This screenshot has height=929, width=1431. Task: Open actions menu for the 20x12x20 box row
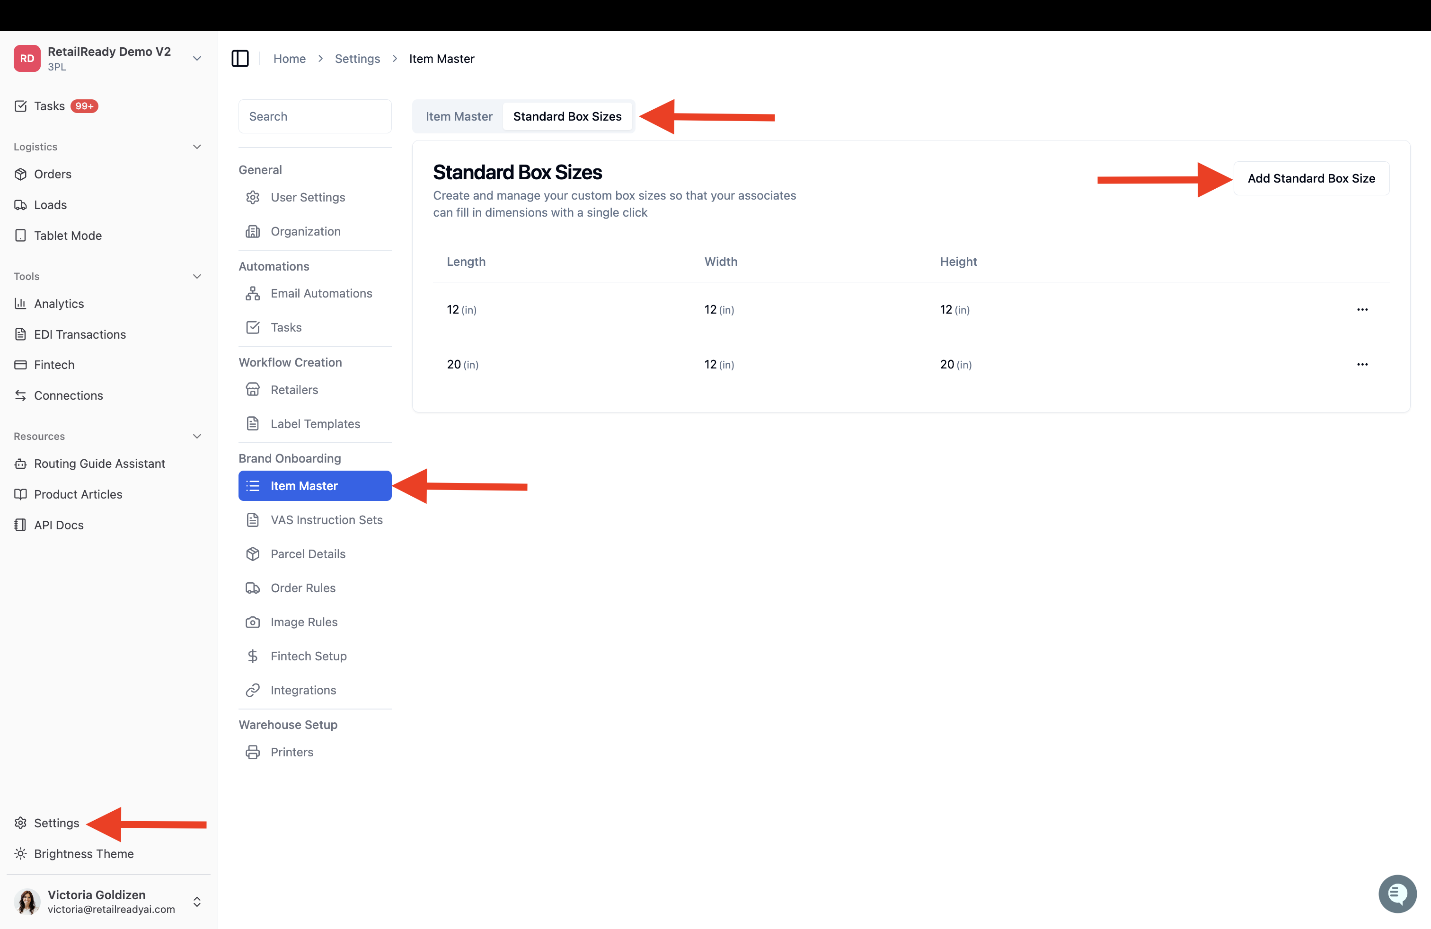point(1362,364)
